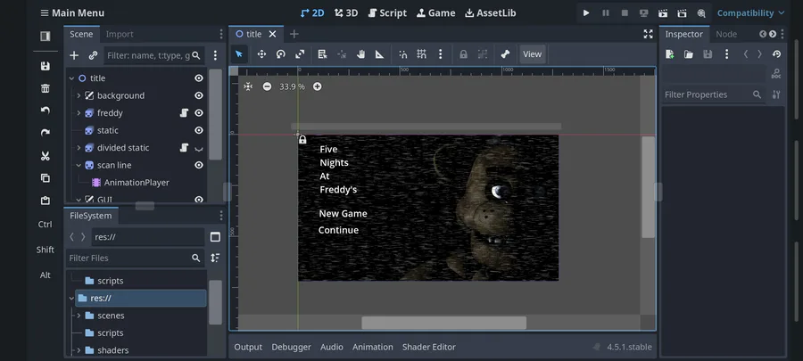Open the Game workspace
This screenshot has height=361, width=803.
435,12
